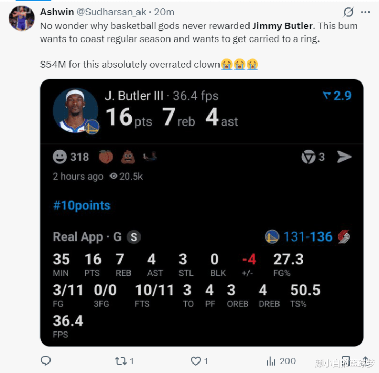The image size is (379, 373).
Task: Click the Trail Blazers logo beside score
Action: (x=344, y=237)
